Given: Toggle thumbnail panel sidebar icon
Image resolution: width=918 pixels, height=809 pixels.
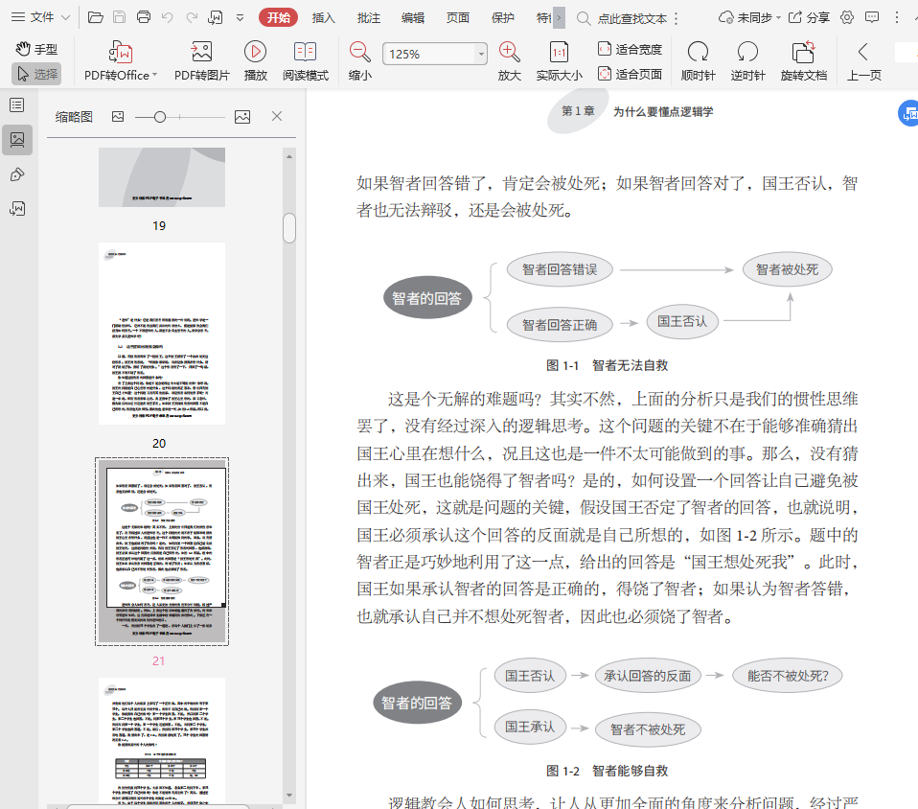Looking at the screenshot, I should pyautogui.click(x=16, y=140).
